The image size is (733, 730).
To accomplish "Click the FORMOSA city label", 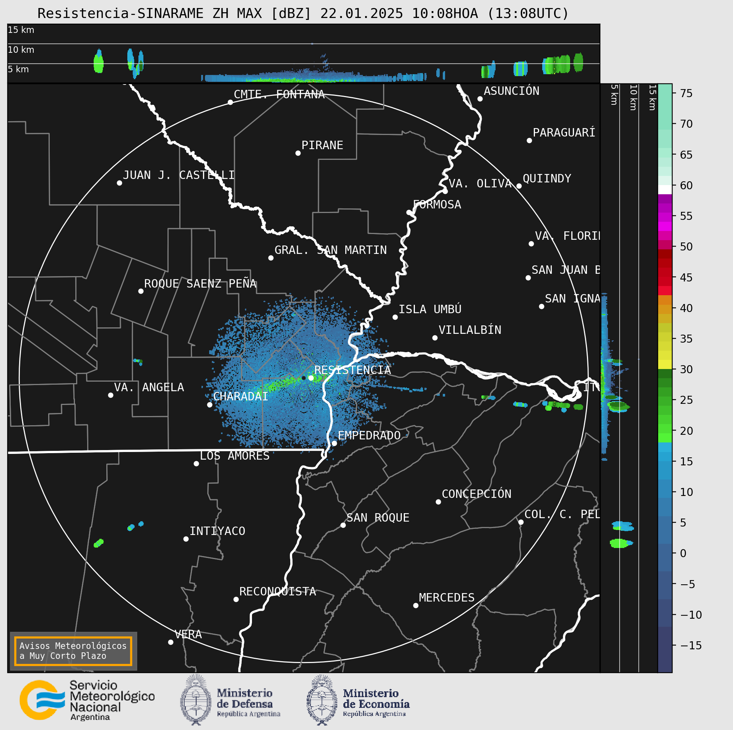I will (437, 205).
